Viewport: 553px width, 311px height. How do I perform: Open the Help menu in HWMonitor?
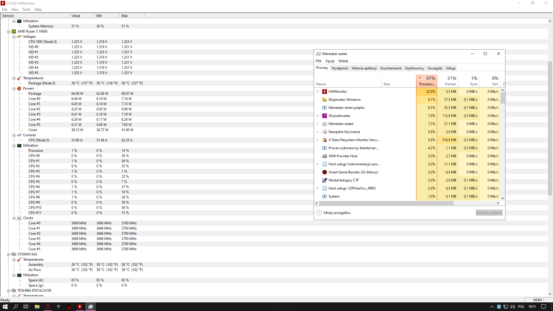38,10
